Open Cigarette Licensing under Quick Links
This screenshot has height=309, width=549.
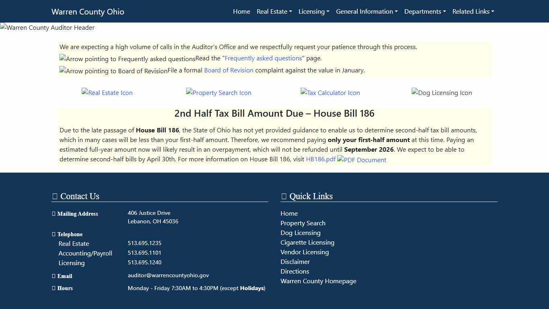click(307, 242)
